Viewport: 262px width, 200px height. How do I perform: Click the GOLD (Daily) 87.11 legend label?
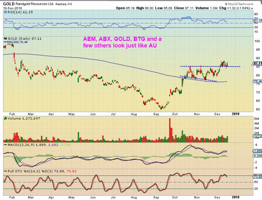point(24,39)
